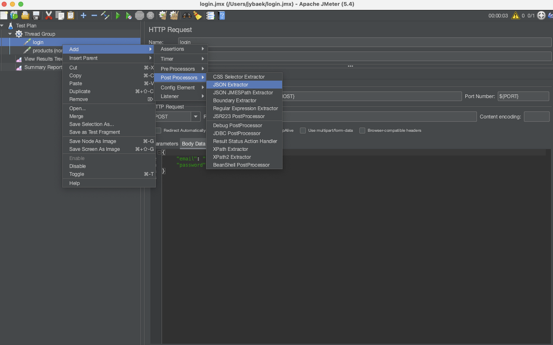Choose JSON JMESPath Extractor
This screenshot has height=345, width=553.
tap(244, 93)
